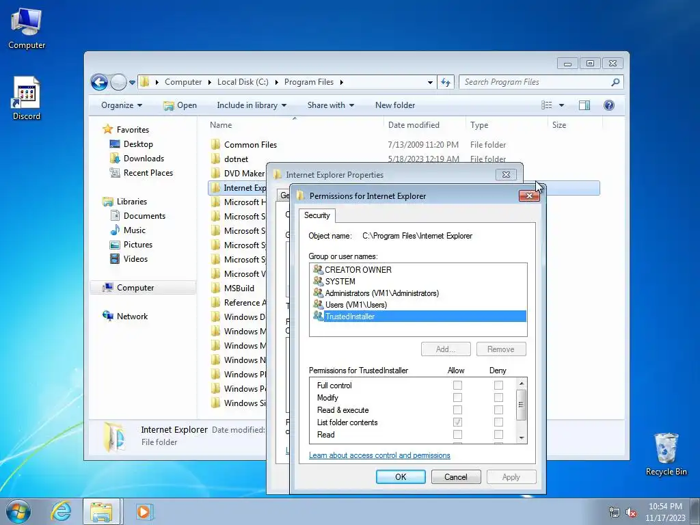This screenshot has width=700, height=525.
Task: Click the Music library icon
Action: tap(115, 230)
